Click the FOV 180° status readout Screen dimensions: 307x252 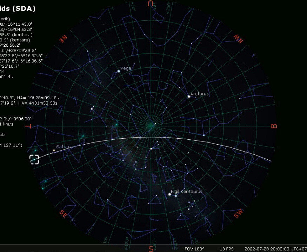194,249
